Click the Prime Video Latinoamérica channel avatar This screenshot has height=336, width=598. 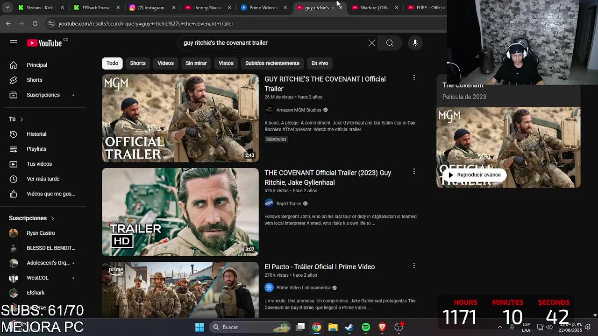pyautogui.click(x=269, y=287)
